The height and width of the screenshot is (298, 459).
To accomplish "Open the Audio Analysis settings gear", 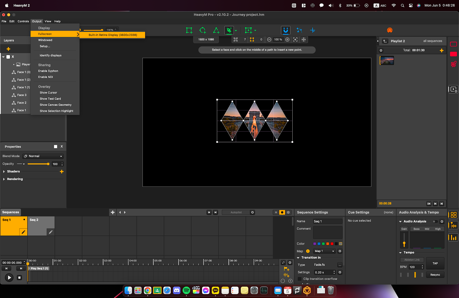I will coord(442,221).
